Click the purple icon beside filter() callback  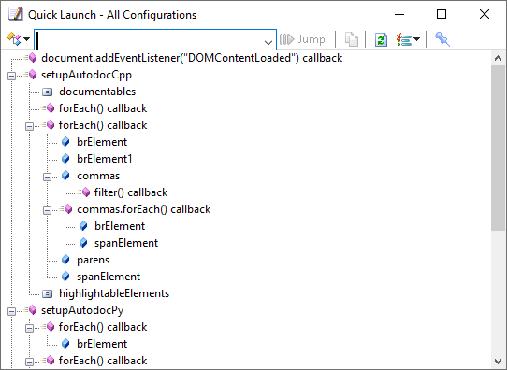point(84,192)
